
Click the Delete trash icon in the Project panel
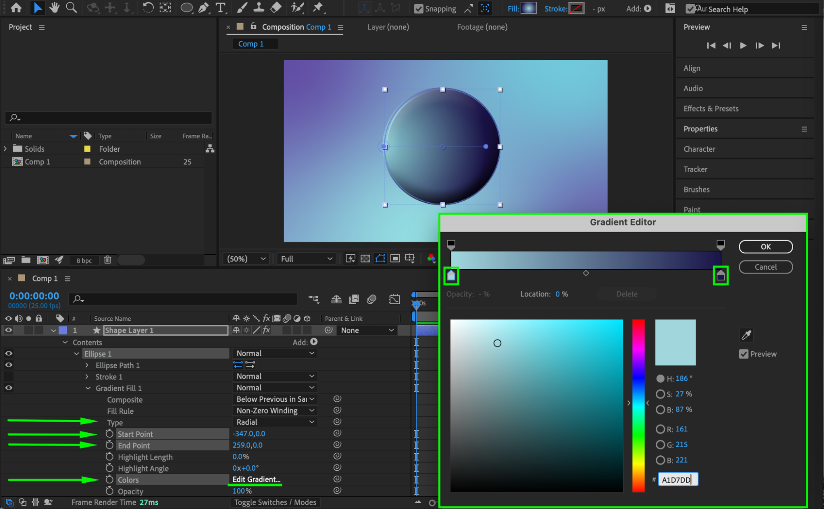pos(108,260)
